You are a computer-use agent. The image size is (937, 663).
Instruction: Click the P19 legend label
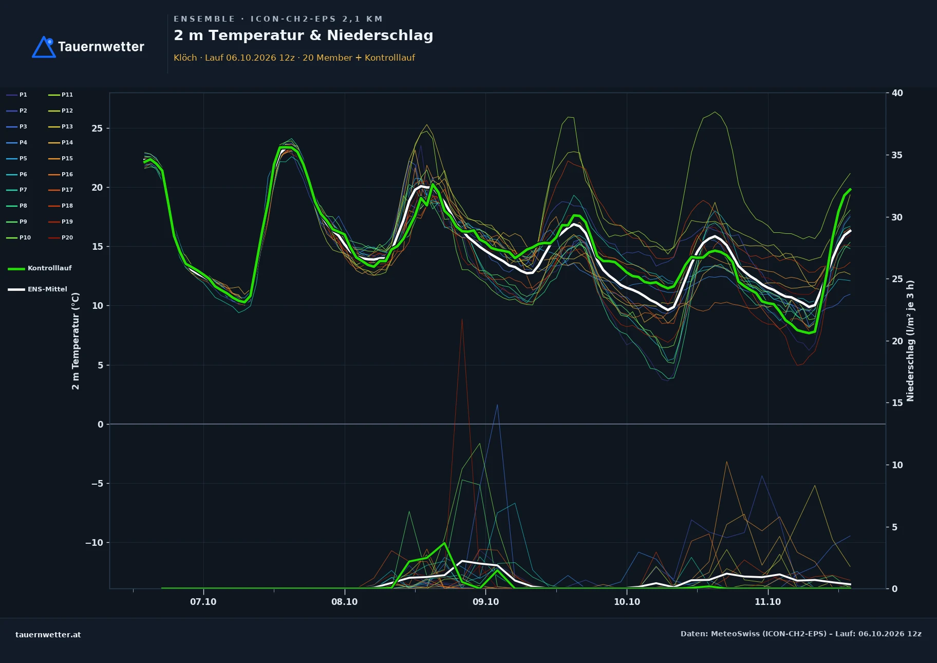click(x=67, y=222)
